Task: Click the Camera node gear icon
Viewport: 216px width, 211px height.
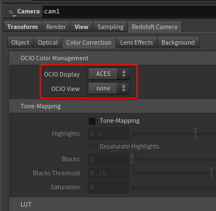Action: tap(10, 12)
